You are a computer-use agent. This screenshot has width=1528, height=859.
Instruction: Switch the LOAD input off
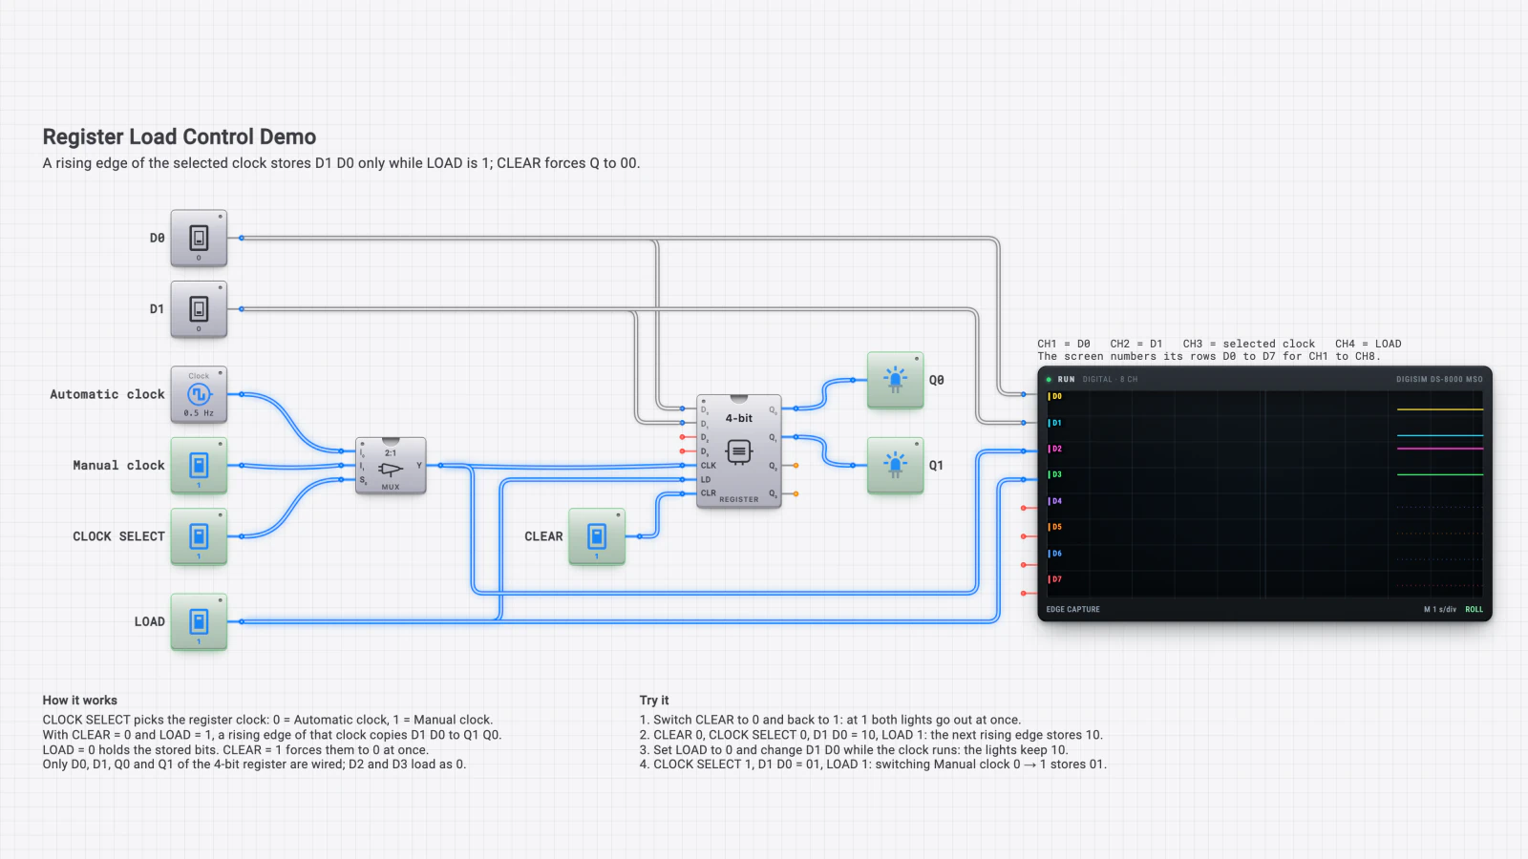(199, 622)
